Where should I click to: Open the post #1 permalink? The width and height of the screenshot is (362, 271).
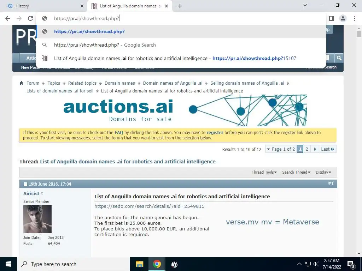(331, 183)
